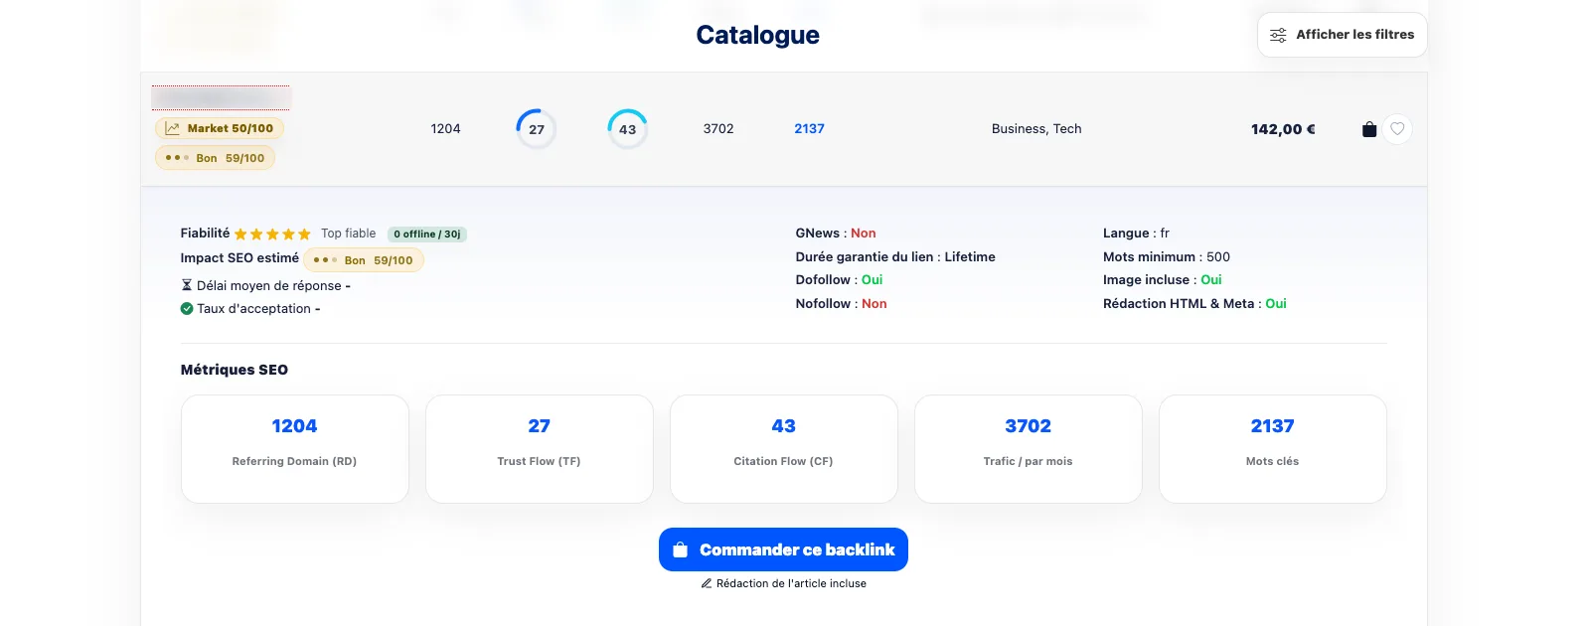This screenshot has height=626, width=1590.
Task: Click the Dofollow : Oui entry
Action: click(839, 280)
